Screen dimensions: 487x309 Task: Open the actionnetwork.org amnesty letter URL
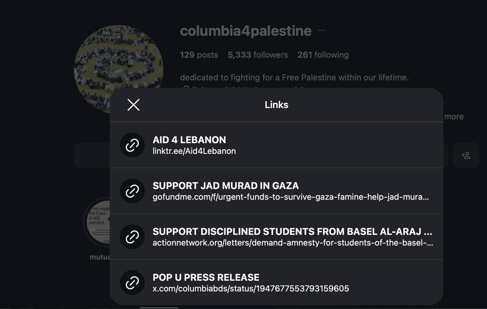(x=293, y=243)
